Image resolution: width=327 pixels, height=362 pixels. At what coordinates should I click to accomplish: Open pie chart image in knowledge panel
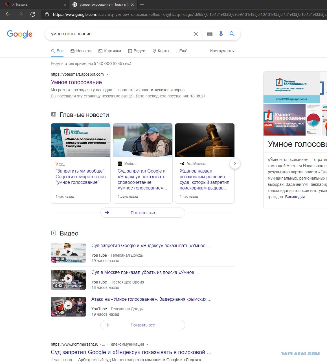313,120
